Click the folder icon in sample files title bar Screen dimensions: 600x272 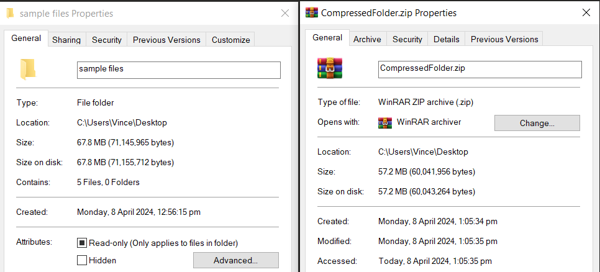[x=11, y=14]
